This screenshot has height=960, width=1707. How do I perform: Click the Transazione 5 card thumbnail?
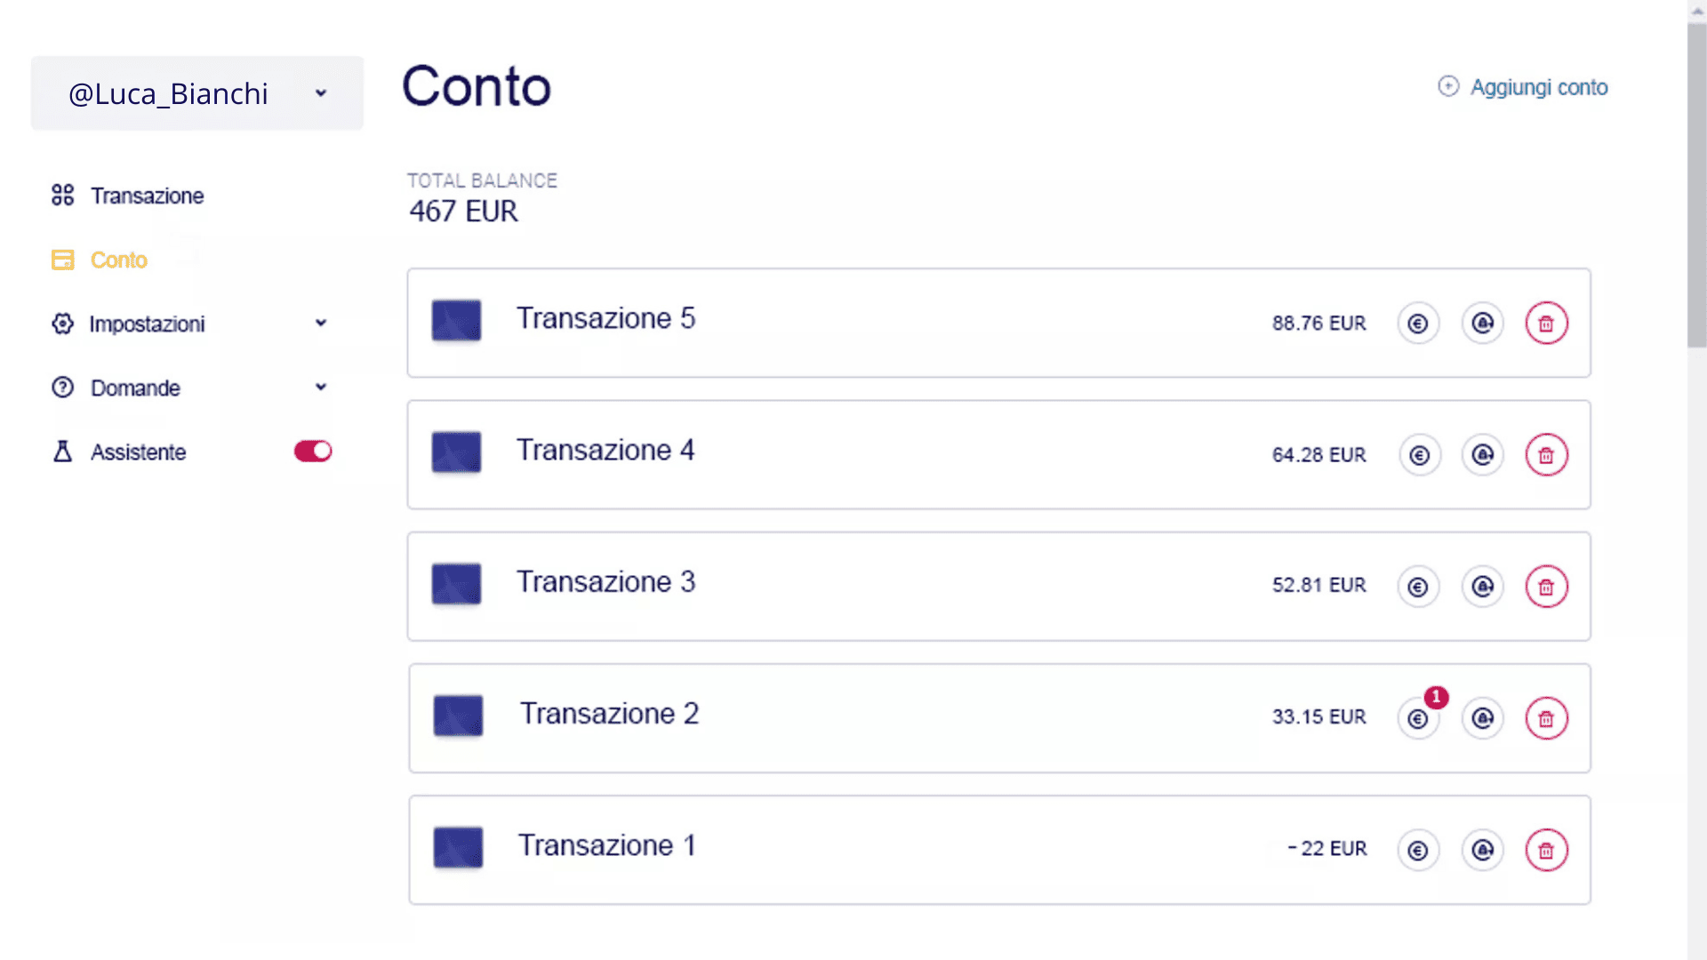coord(456,320)
